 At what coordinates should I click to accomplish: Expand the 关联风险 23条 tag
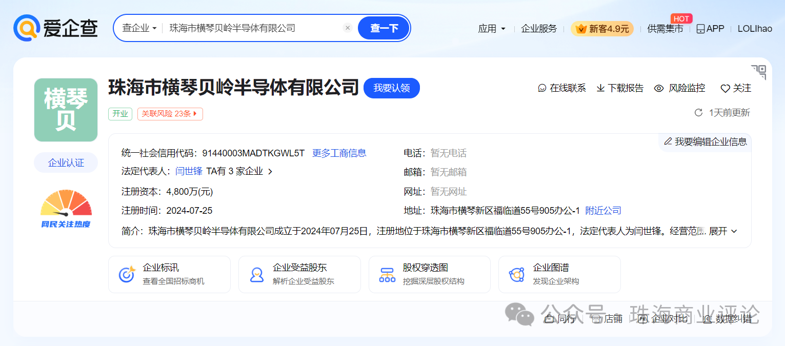[x=170, y=114]
